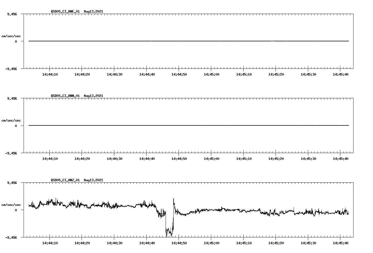Click the 14:45:40 time label under HNE plot

coord(341,74)
